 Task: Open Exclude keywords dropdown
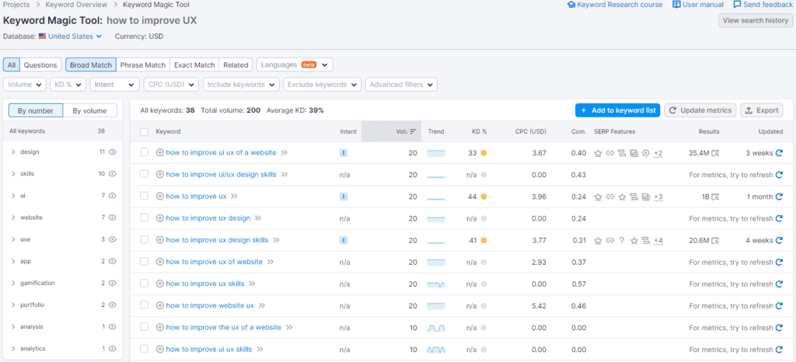click(x=323, y=85)
